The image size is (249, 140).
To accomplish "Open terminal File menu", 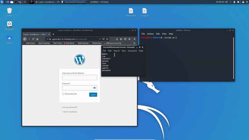I will click(x=143, y=34).
